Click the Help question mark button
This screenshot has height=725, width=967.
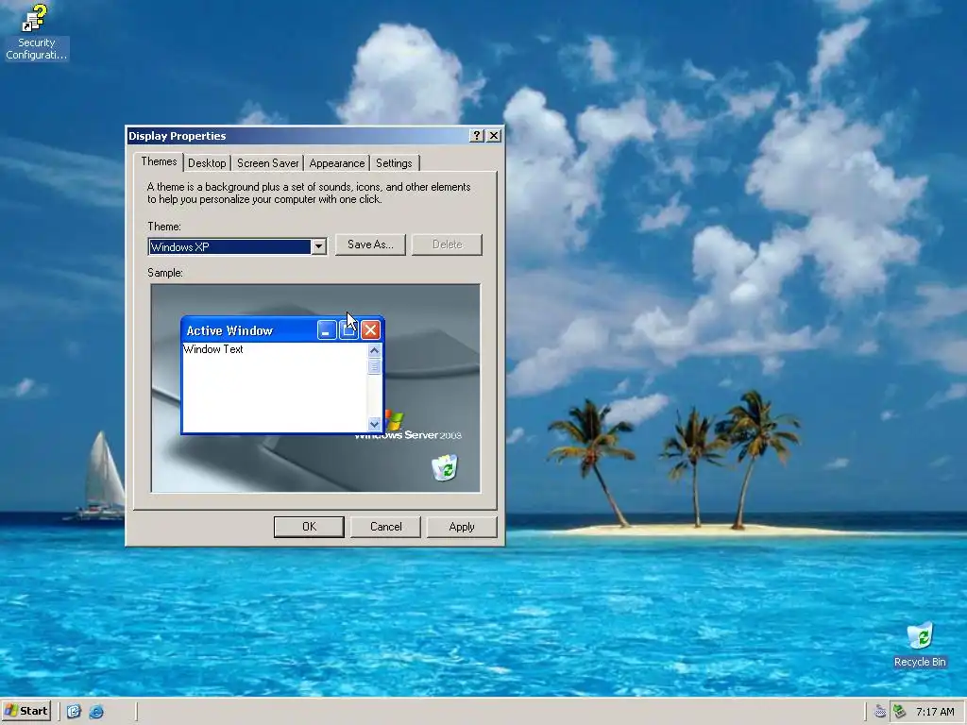coord(477,136)
